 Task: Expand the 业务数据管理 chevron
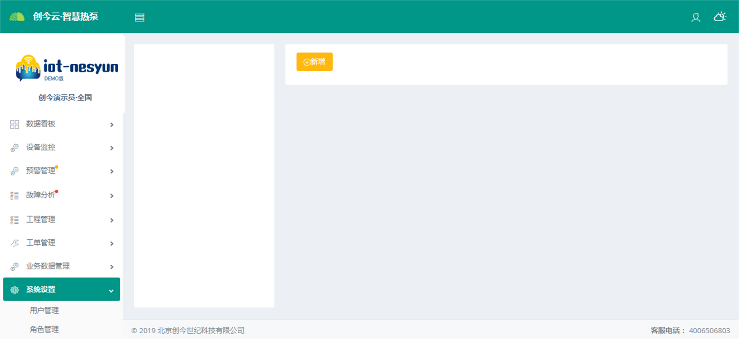(x=112, y=267)
